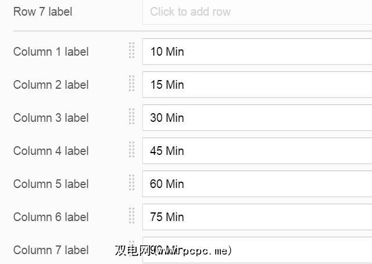Grab the Column 4 reorder handle
Viewport: 372px width, 264px height.
tap(132, 150)
